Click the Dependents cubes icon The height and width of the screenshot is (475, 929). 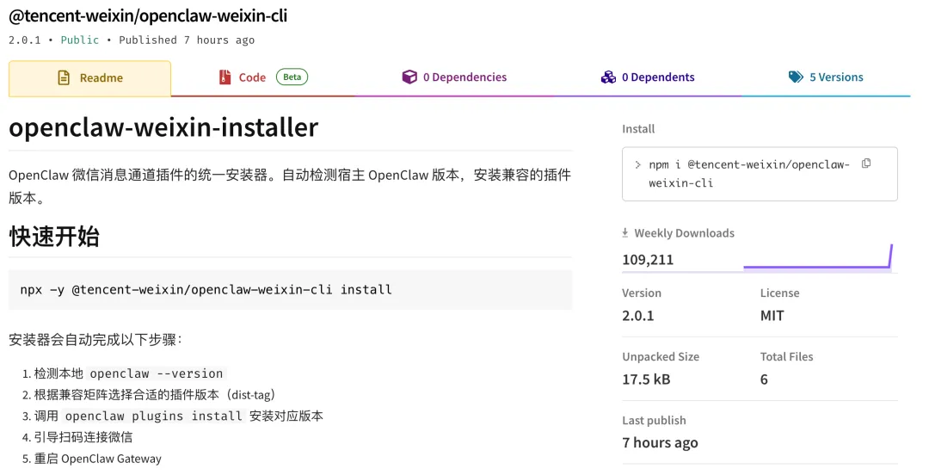click(x=608, y=77)
